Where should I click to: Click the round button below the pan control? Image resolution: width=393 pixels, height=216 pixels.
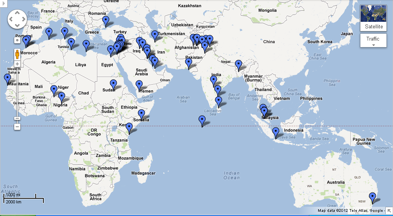[x=17, y=40]
